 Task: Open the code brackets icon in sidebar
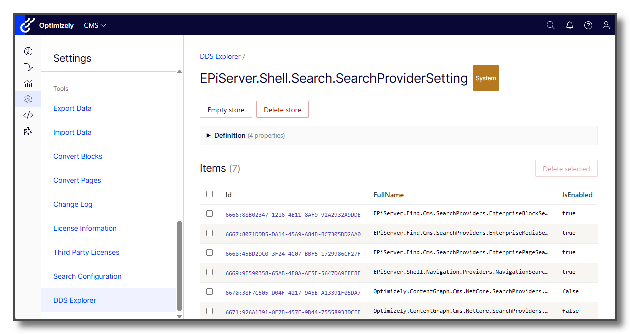(x=28, y=115)
